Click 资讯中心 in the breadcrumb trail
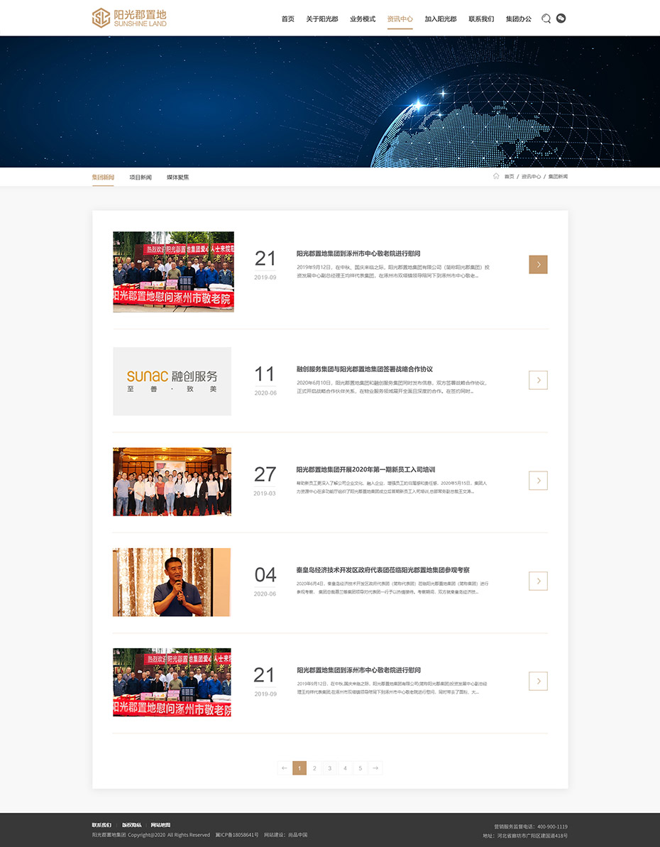The width and height of the screenshot is (660, 847). pos(531,176)
